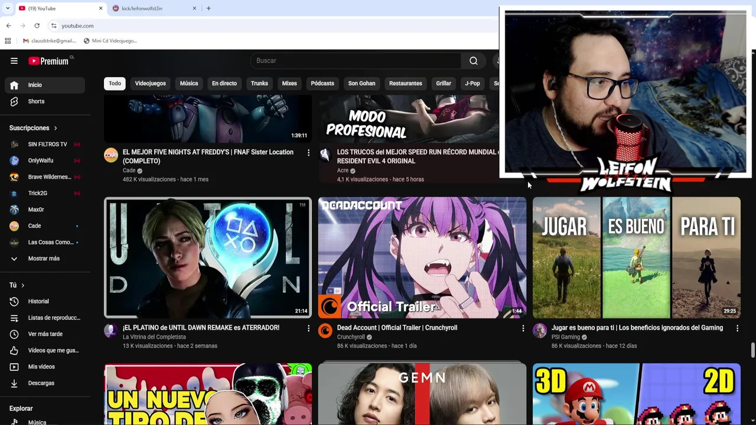Open Max0r subscription channel

click(45, 210)
